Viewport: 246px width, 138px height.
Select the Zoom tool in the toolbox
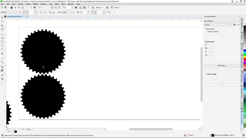(x=2, y=29)
